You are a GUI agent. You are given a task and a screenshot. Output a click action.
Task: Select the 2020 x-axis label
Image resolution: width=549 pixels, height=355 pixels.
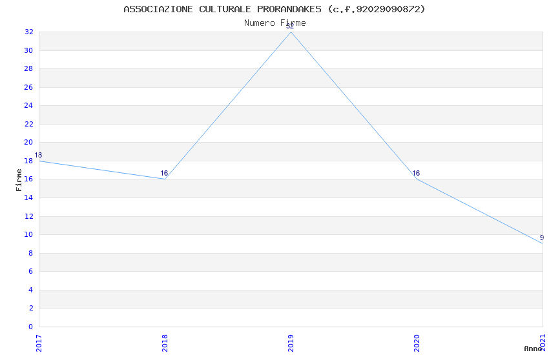417,343
